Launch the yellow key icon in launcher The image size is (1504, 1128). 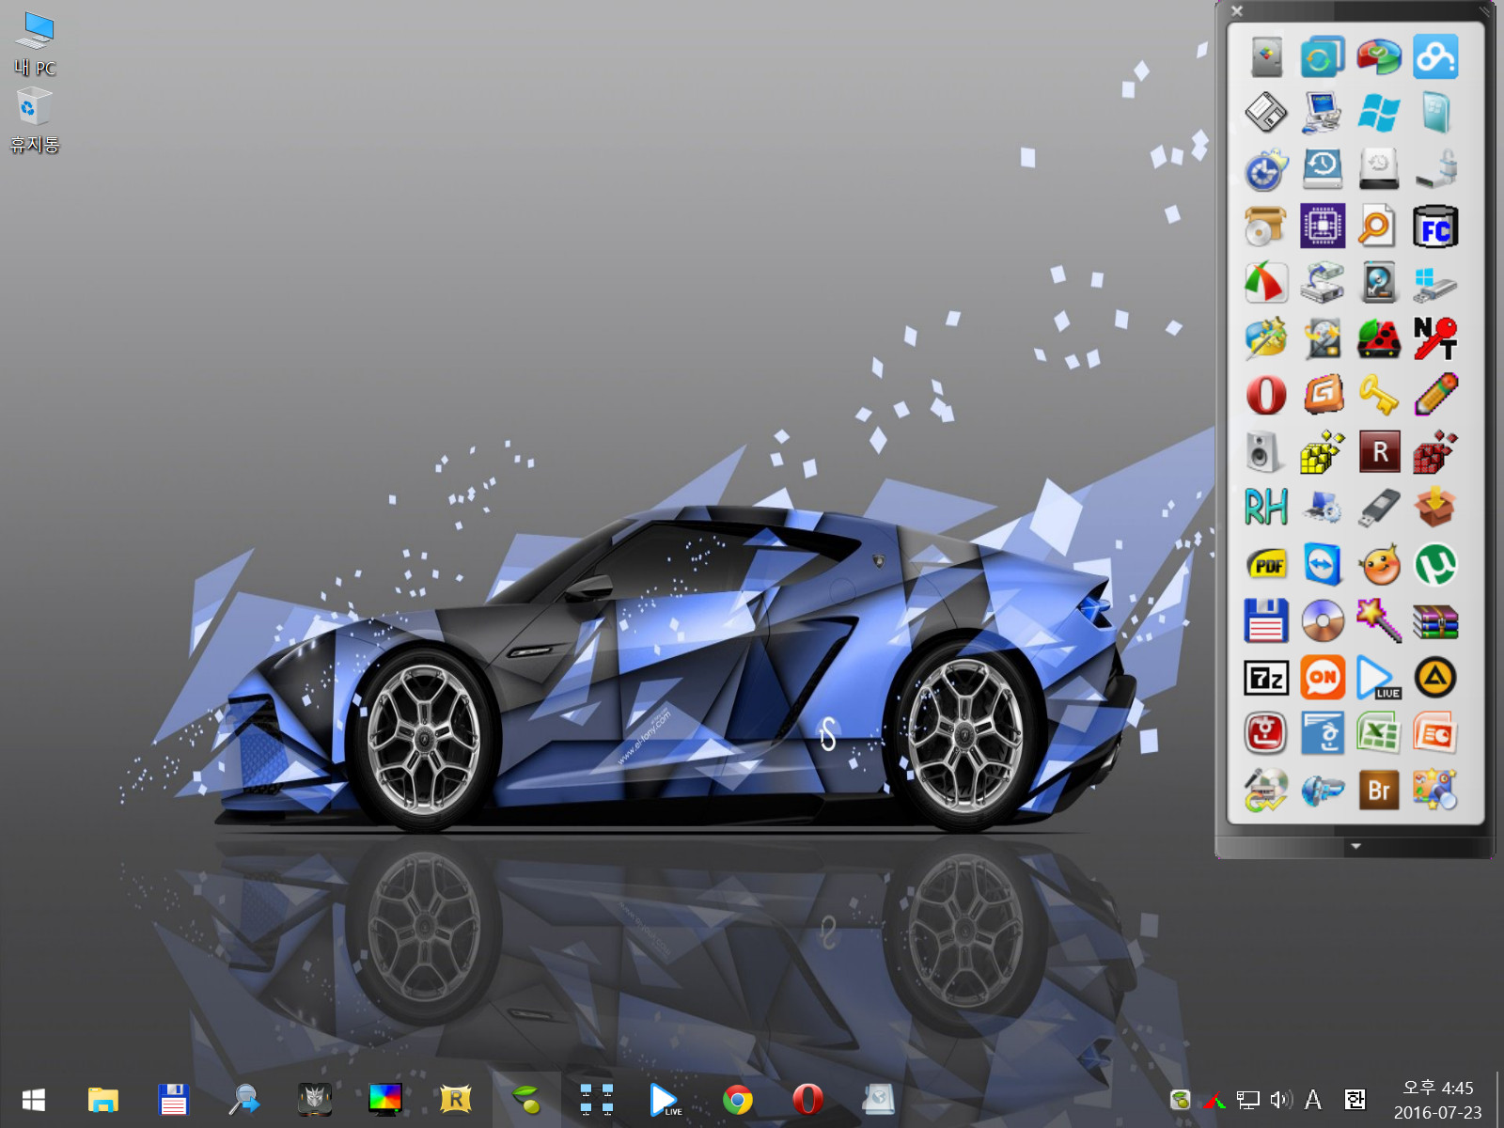coord(1379,396)
